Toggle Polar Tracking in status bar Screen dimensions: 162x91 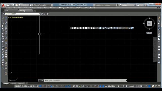[x=57, y=86]
